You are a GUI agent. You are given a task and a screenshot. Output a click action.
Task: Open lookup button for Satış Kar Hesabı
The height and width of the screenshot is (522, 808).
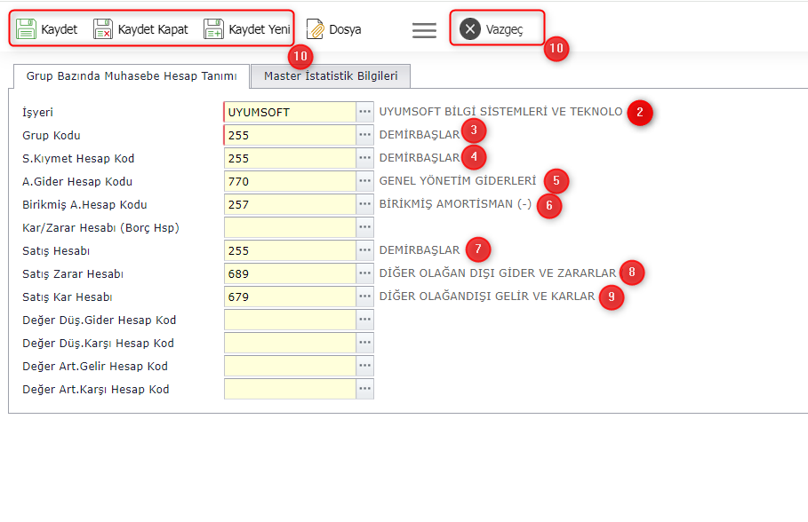[x=364, y=297]
